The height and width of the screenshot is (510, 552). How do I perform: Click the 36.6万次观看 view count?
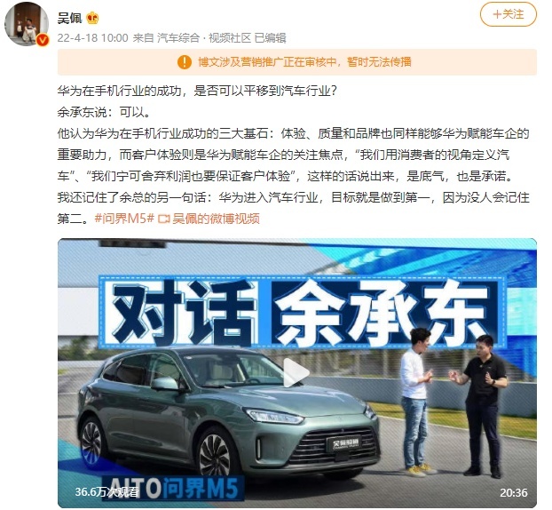(107, 491)
